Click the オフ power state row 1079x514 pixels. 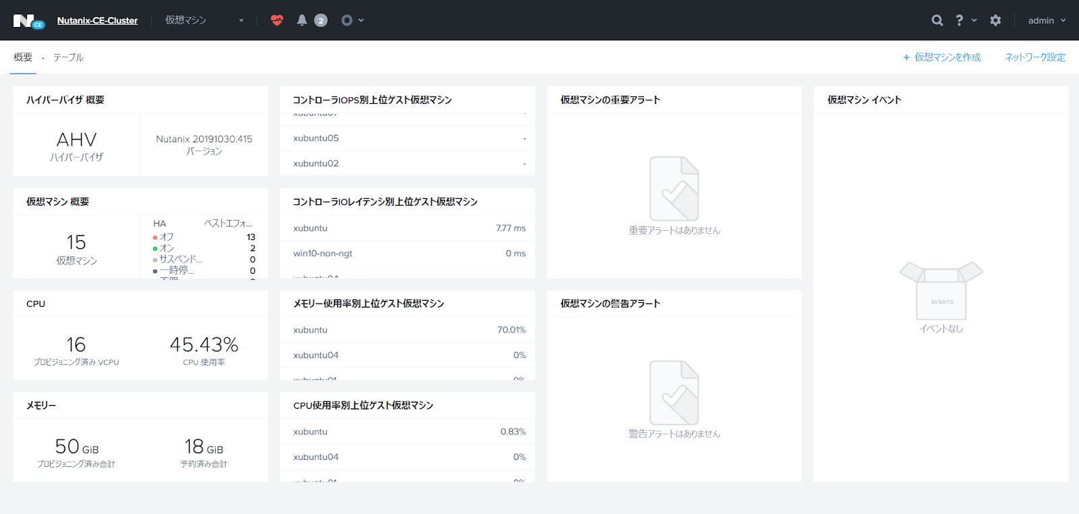[x=204, y=237]
